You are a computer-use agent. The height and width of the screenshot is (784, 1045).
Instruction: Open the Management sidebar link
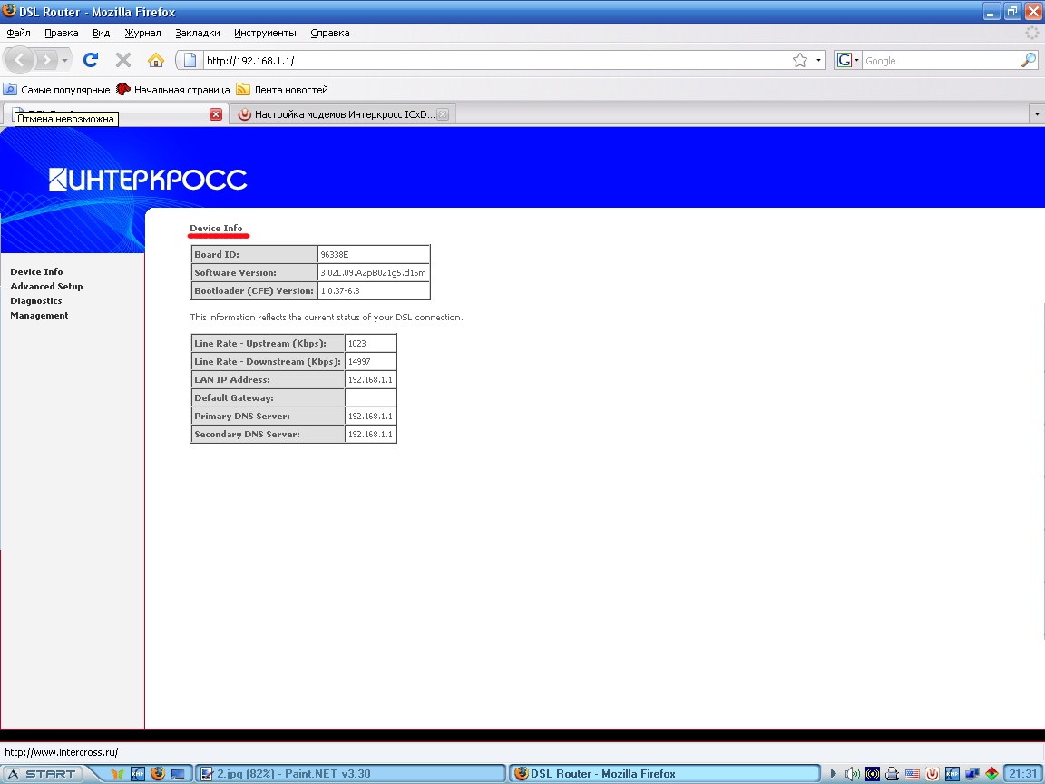pos(39,316)
